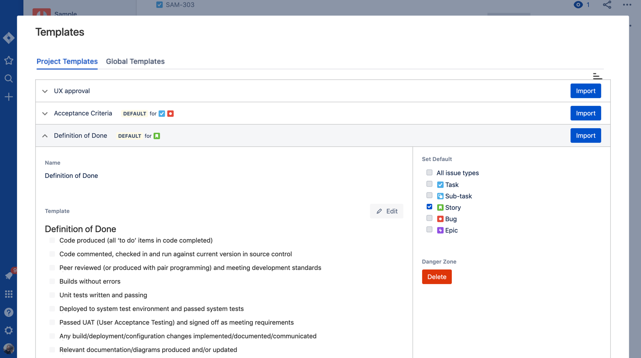Open the notifications flag icon
This screenshot has height=358, width=641.
(9, 275)
